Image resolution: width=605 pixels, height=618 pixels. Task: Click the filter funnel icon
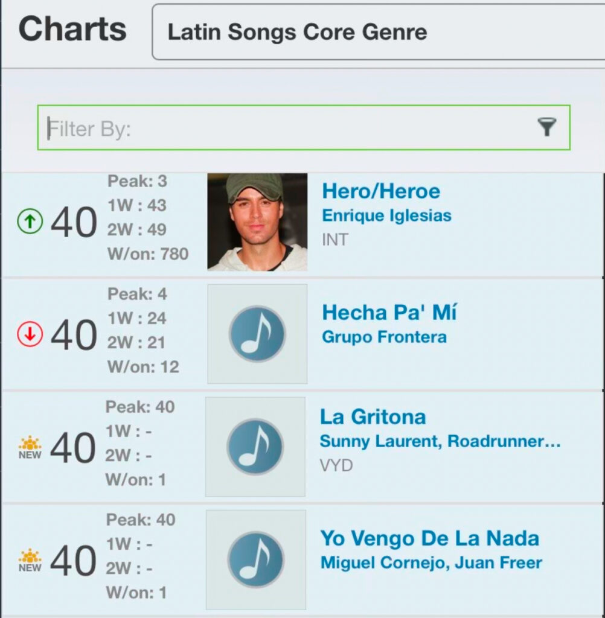click(x=548, y=128)
